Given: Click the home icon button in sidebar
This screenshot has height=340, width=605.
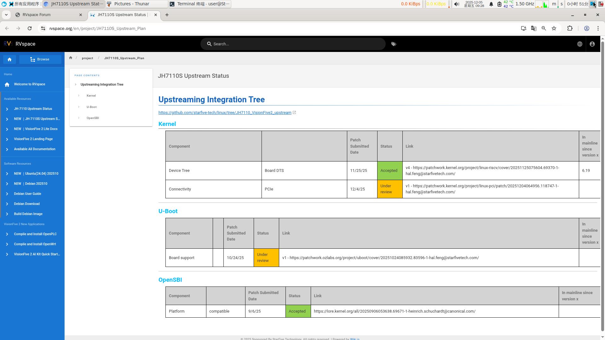Looking at the screenshot, I should point(9,59).
